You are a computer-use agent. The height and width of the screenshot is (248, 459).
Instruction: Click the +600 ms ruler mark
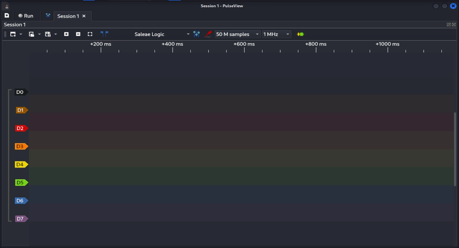244,44
